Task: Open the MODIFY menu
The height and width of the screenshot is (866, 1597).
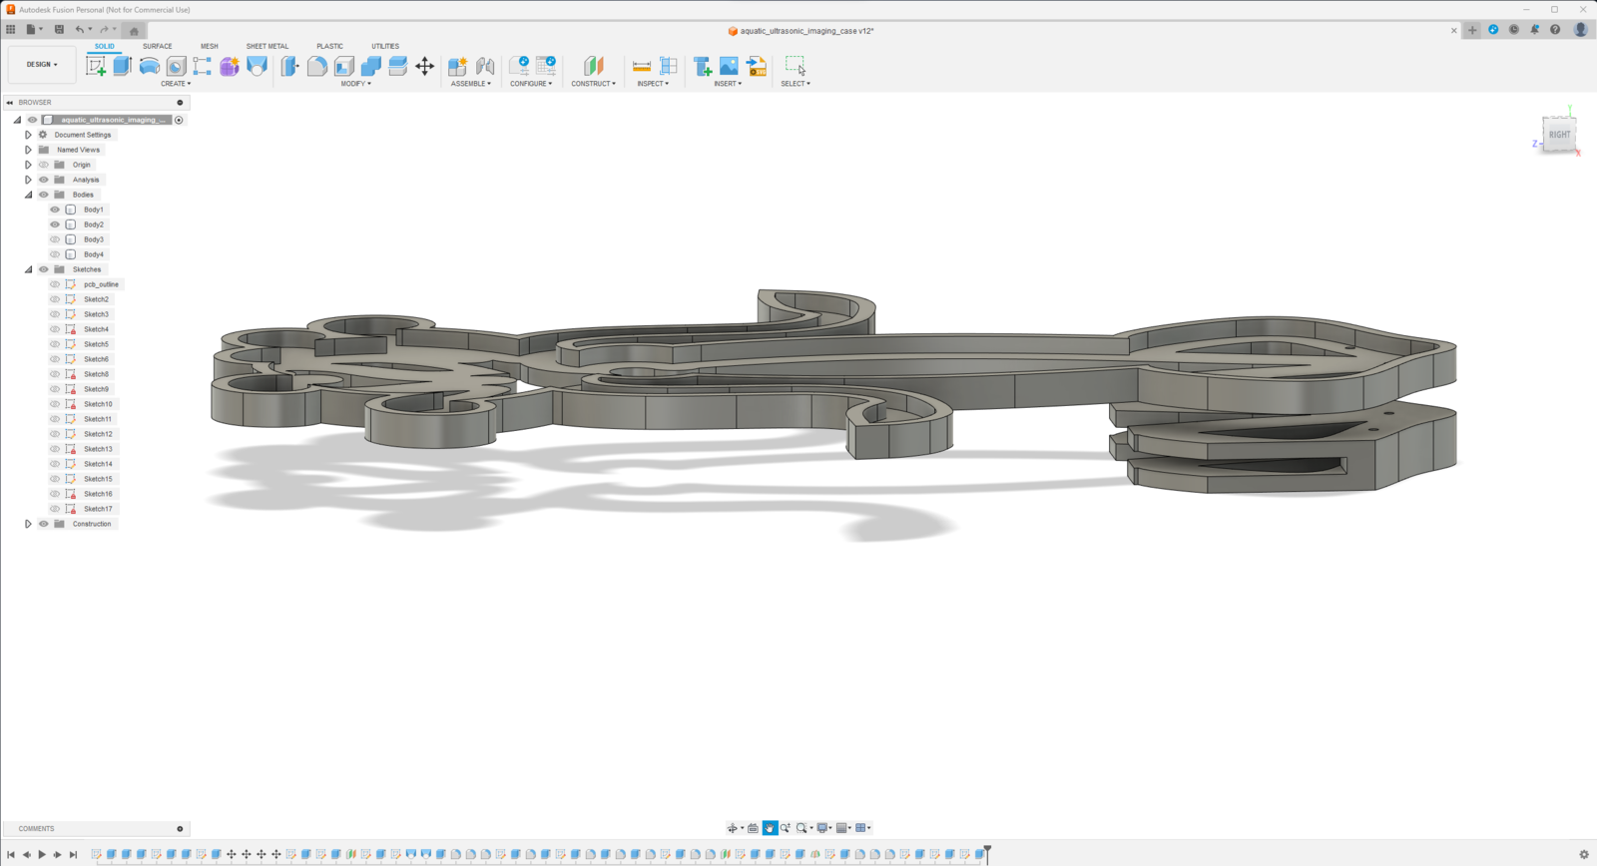Action: tap(355, 84)
